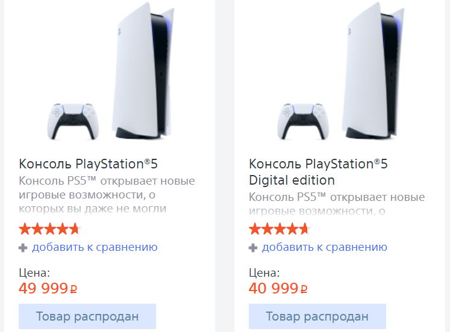Viewport: 450px width, 332px height.
Task: Open the "Консоль PlayStation®5" title link
Action: [88, 164]
